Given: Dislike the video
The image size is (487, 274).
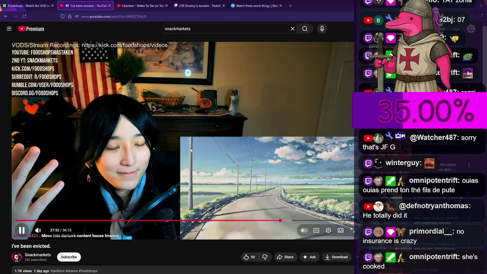Looking at the screenshot, I should (x=265, y=257).
